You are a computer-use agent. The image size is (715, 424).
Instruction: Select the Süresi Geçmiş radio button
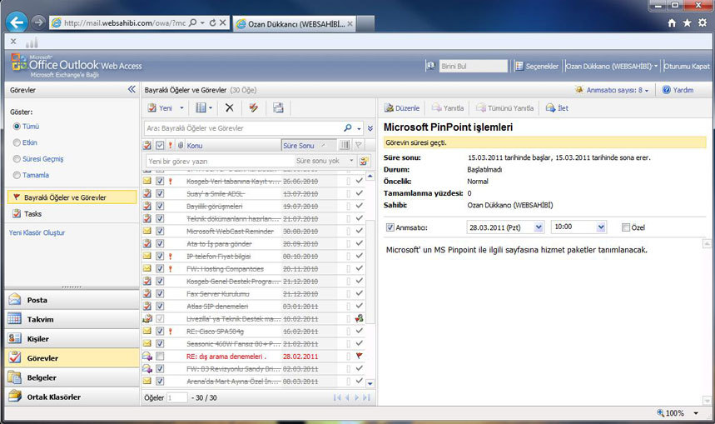[x=17, y=159]
